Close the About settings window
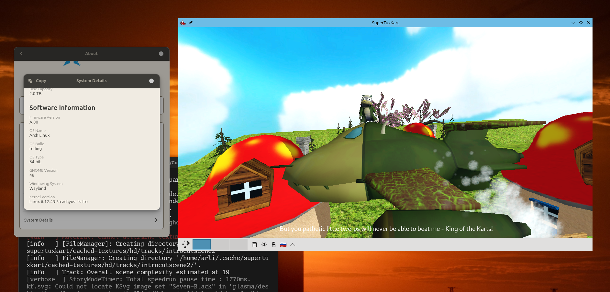Screen dimensions: 610x292 click(161, 54)
